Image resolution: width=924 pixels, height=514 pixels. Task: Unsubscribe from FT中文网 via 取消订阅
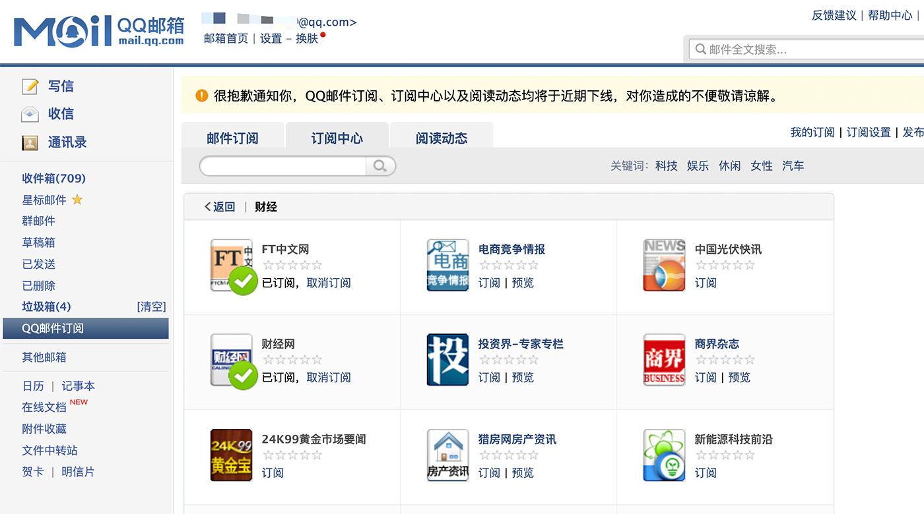coord(329,283)
